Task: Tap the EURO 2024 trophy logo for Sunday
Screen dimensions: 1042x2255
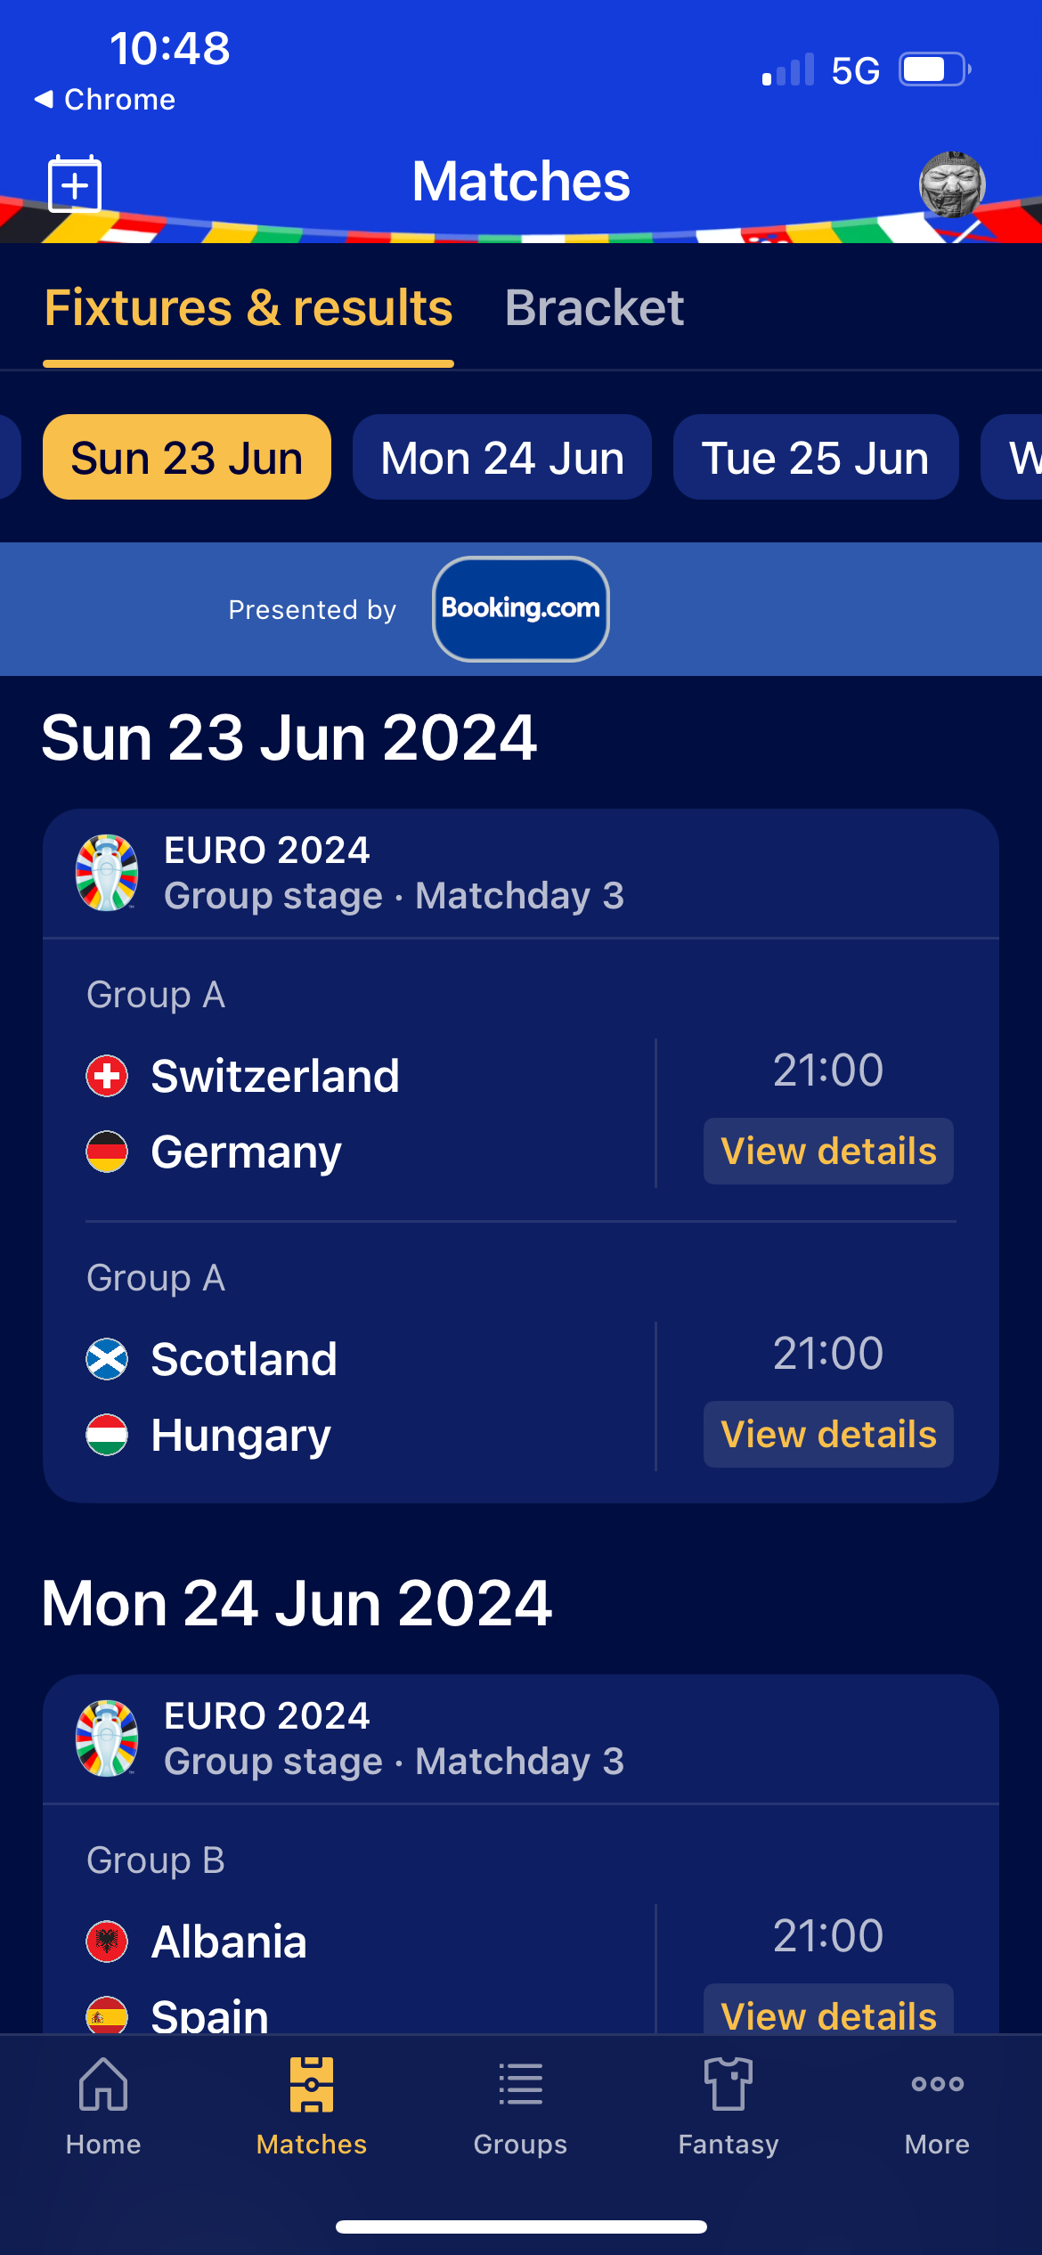Action: (x=107, y=873)
